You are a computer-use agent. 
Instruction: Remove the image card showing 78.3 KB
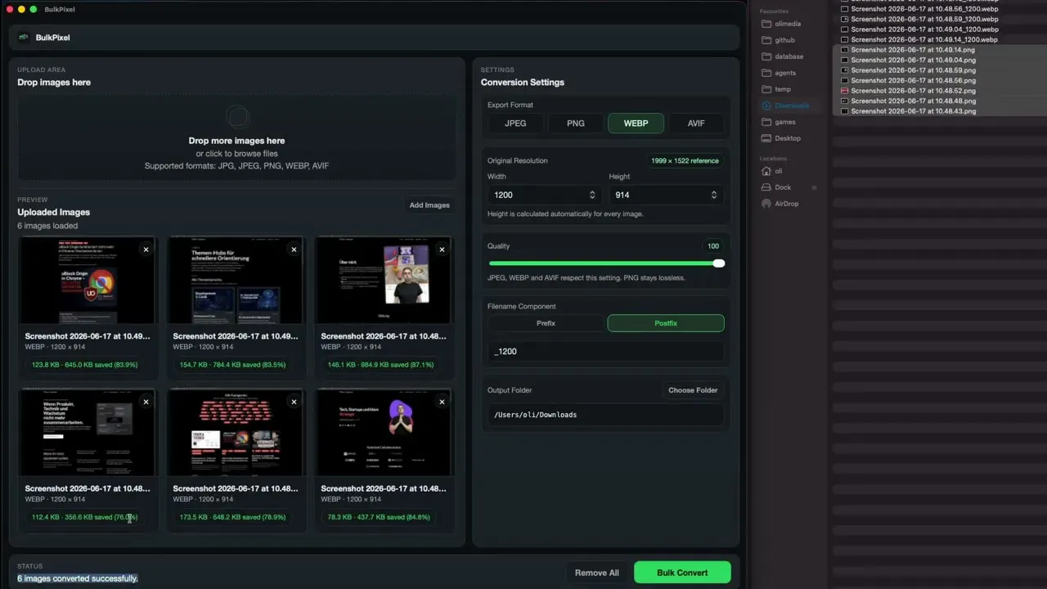[442, 402]
